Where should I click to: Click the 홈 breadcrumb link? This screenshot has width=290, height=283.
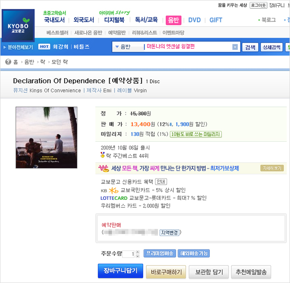(15, 62)
